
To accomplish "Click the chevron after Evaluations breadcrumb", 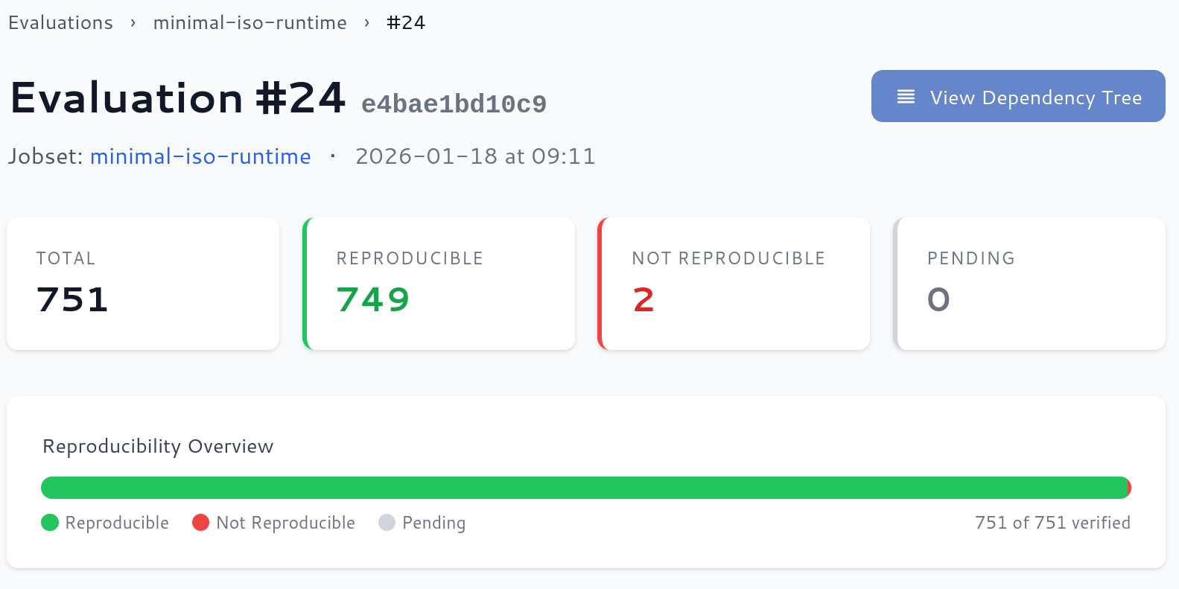I will point(133,23).
